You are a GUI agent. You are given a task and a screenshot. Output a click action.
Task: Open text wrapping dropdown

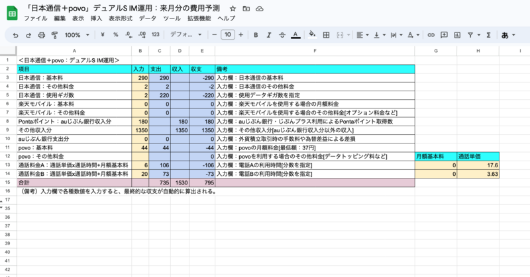pos(396,35)
